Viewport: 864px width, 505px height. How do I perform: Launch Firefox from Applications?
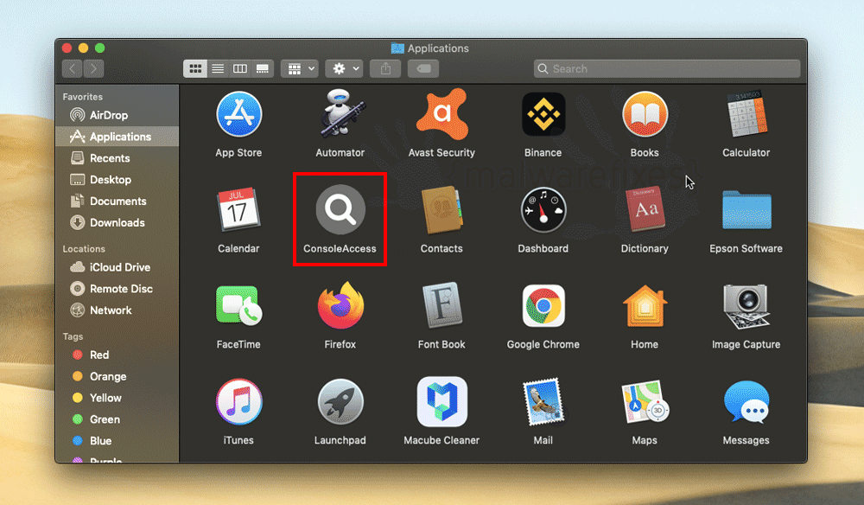[340, 306]
